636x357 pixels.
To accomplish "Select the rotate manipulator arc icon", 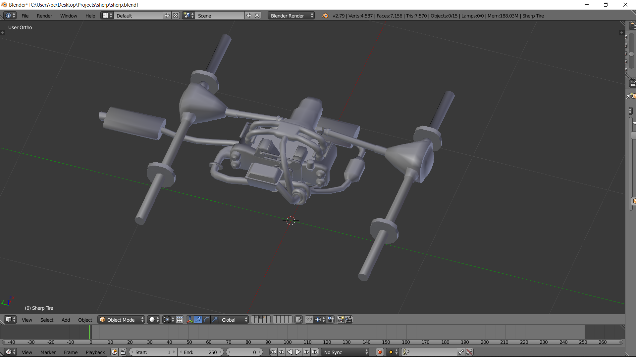I will pyautogui.click(x=206, y=320).
